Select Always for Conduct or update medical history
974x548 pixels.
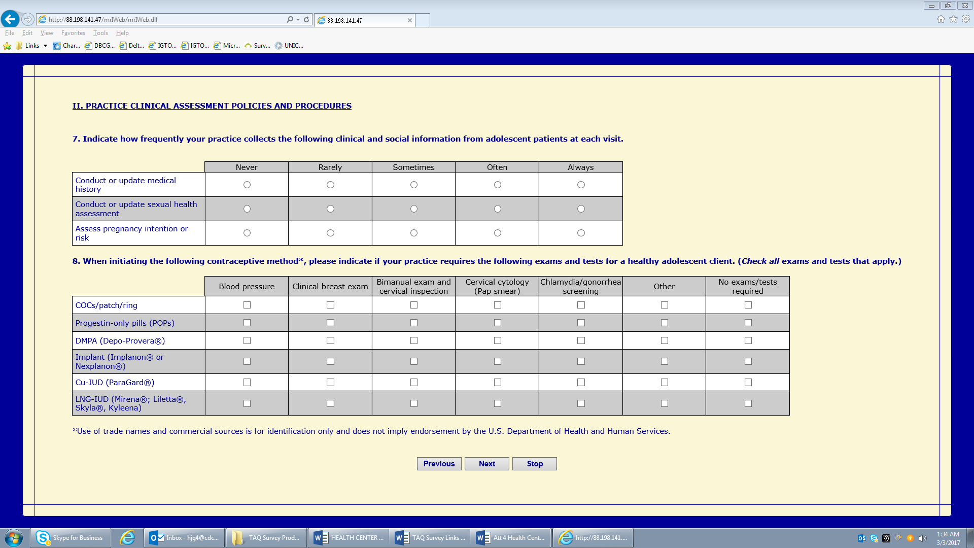(x=581, y=185)
